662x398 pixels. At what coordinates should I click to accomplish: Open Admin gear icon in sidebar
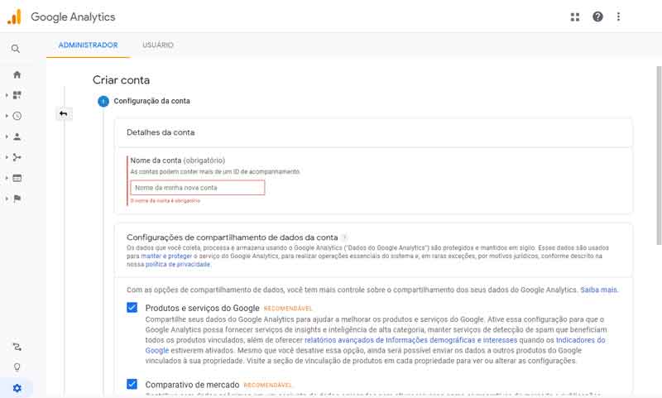(17, 388)
